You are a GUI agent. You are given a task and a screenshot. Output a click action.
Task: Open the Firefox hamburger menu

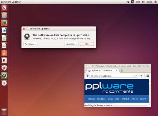148,76
